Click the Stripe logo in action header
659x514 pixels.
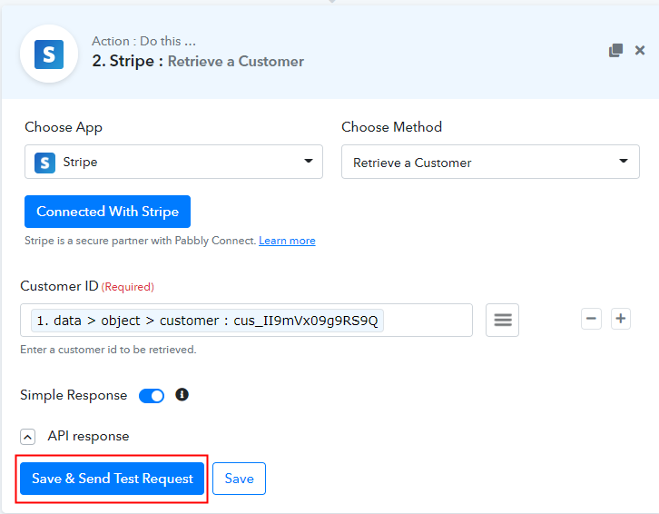(x=49, y=54)
